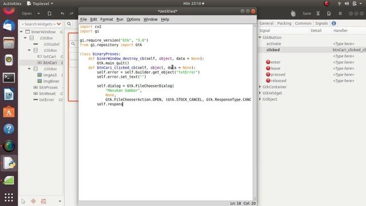Select the clicked signal row
This screenshot has width=366, height=206.
(312, 50)
